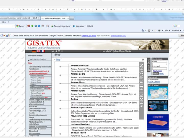Click the Login button
Viewport: 184px width, 138px height.
coord(156,73)
